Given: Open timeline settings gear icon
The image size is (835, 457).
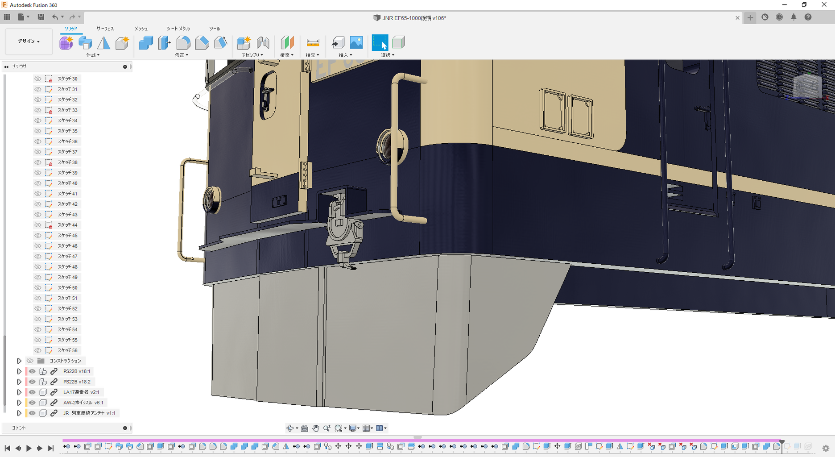Looking at the screenshot, I should 826,448.
